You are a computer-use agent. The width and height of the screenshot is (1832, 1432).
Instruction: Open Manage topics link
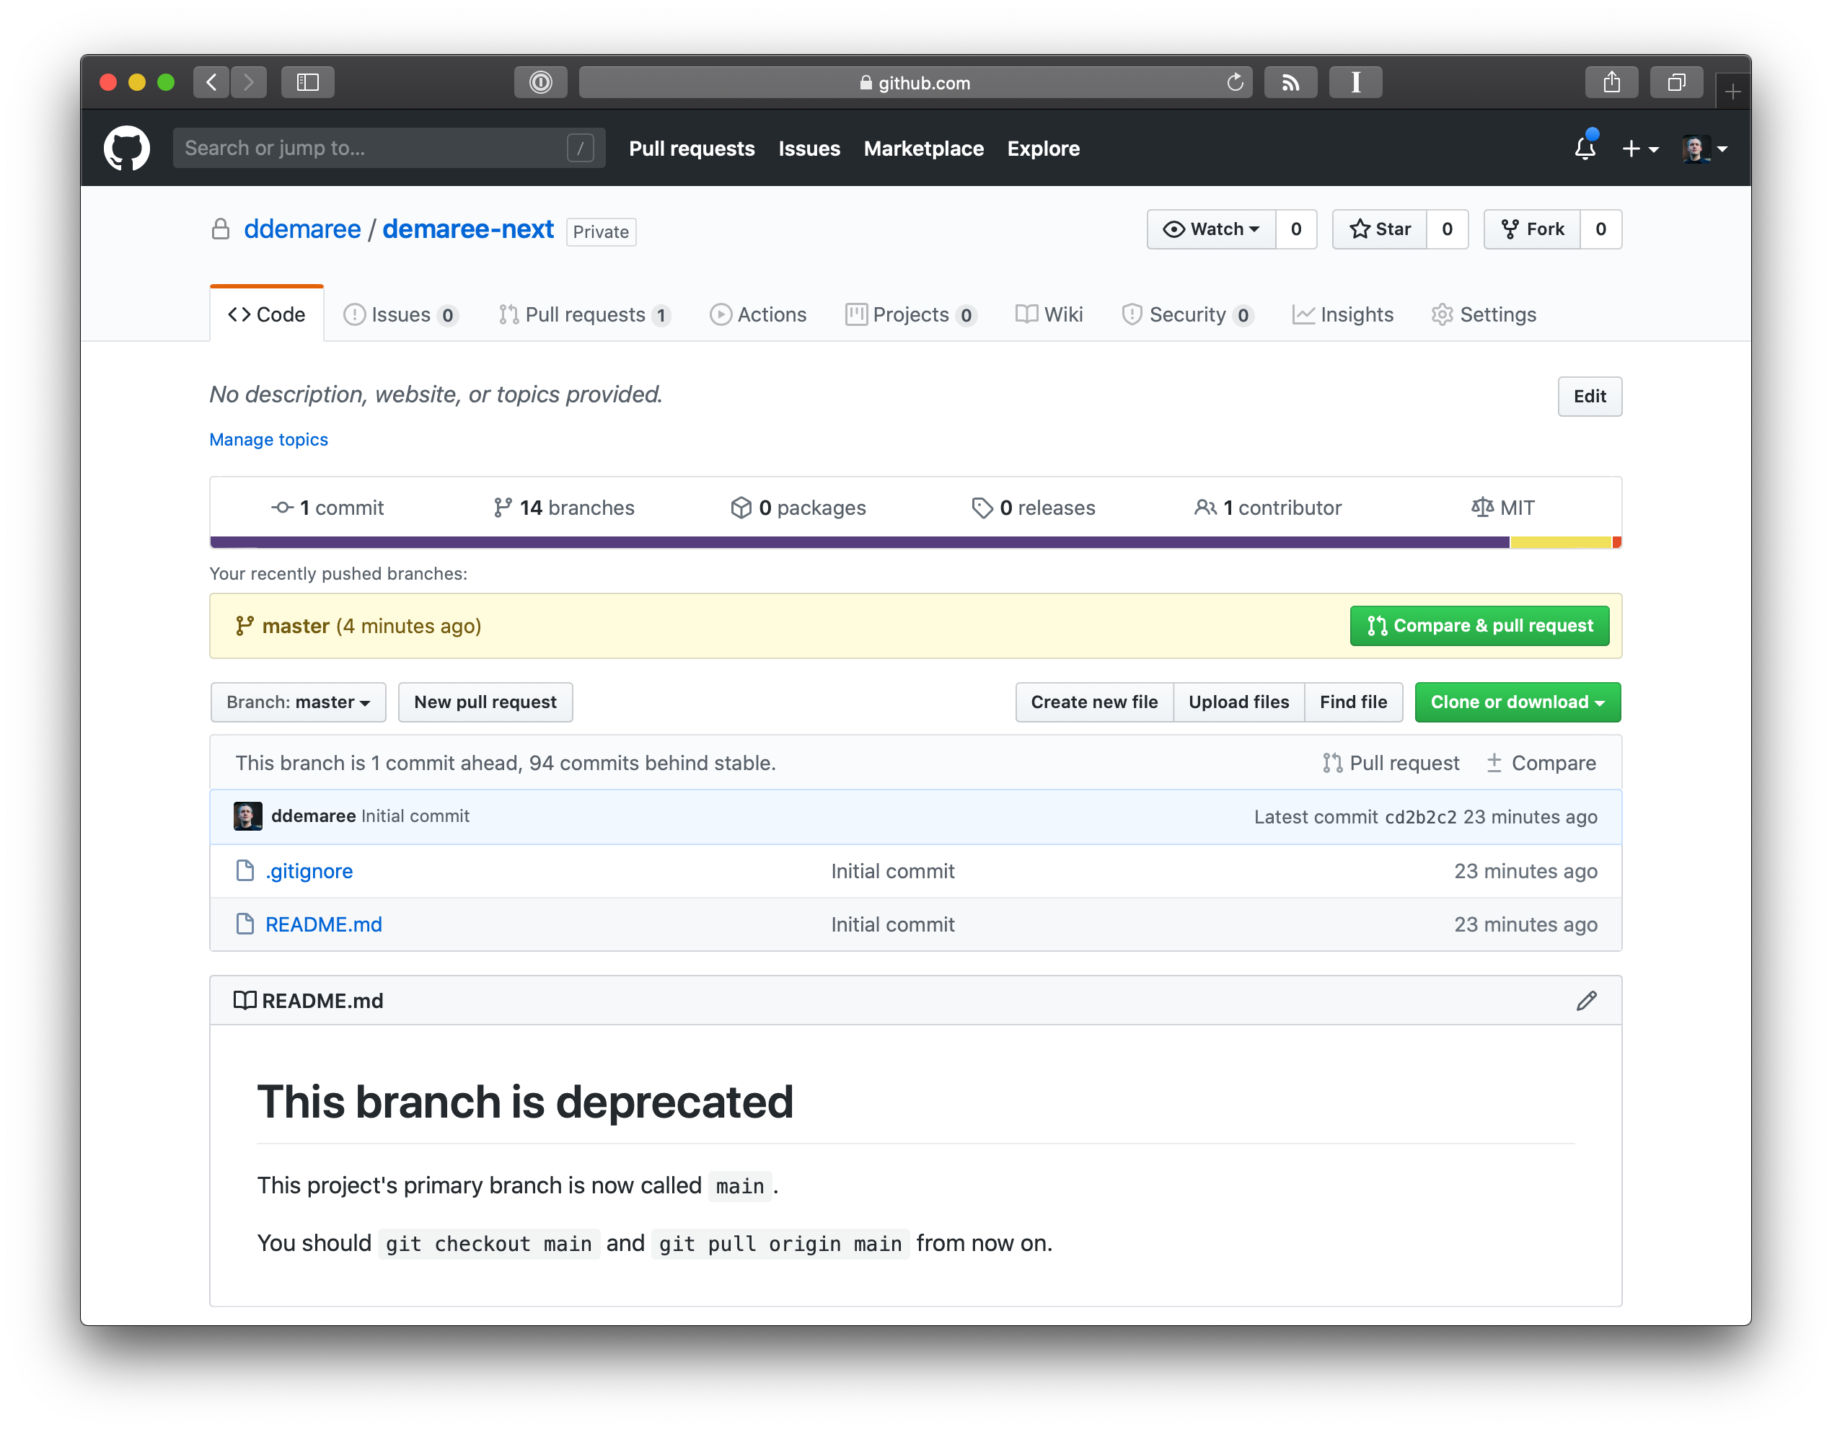(x=268, y=439)
